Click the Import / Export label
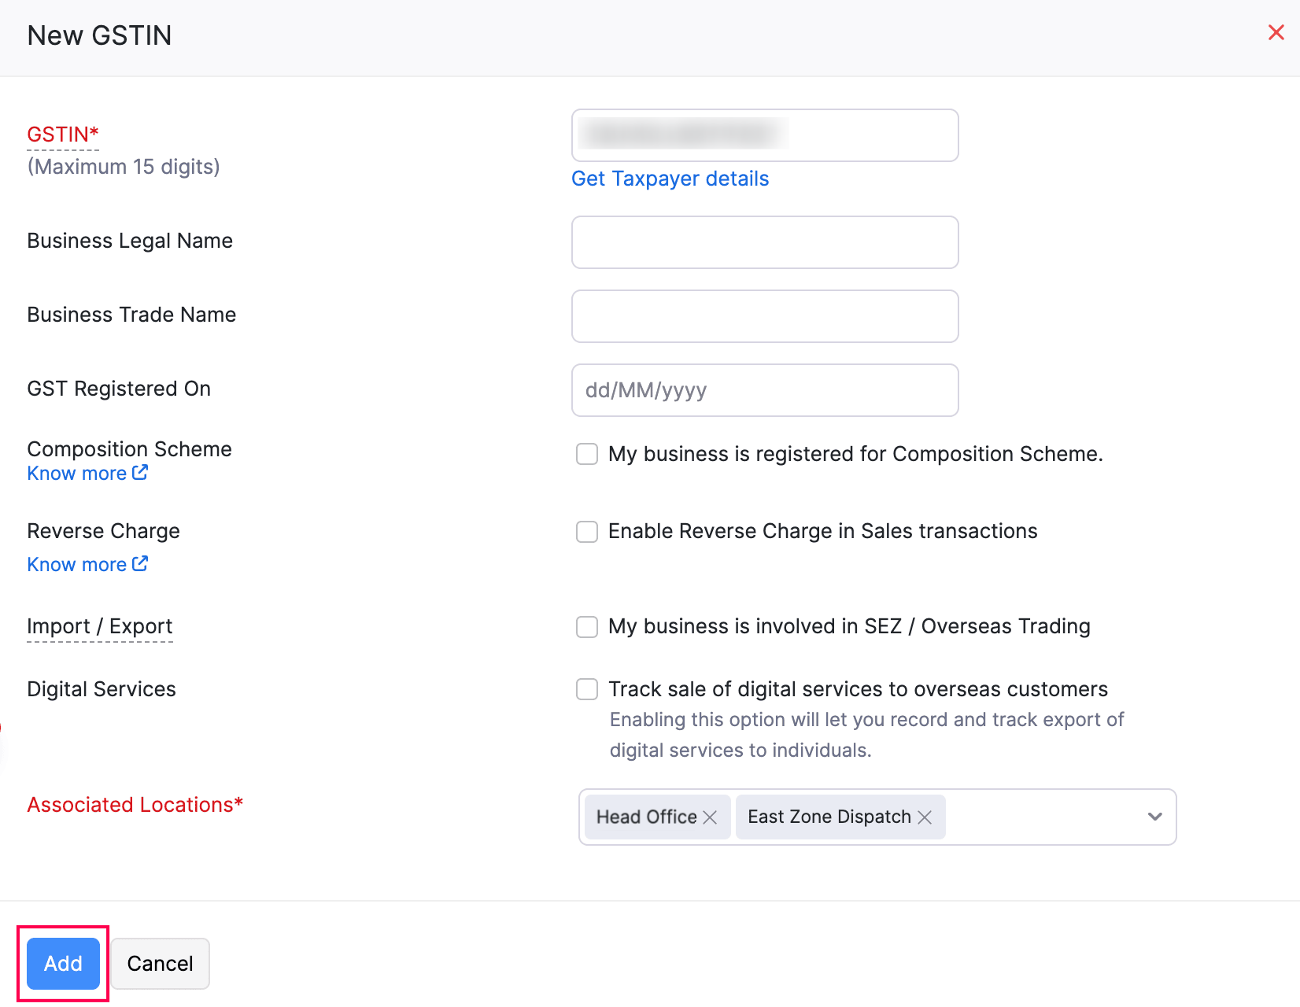This screenshot has height=1007, width=1300. tap(100, 626)
